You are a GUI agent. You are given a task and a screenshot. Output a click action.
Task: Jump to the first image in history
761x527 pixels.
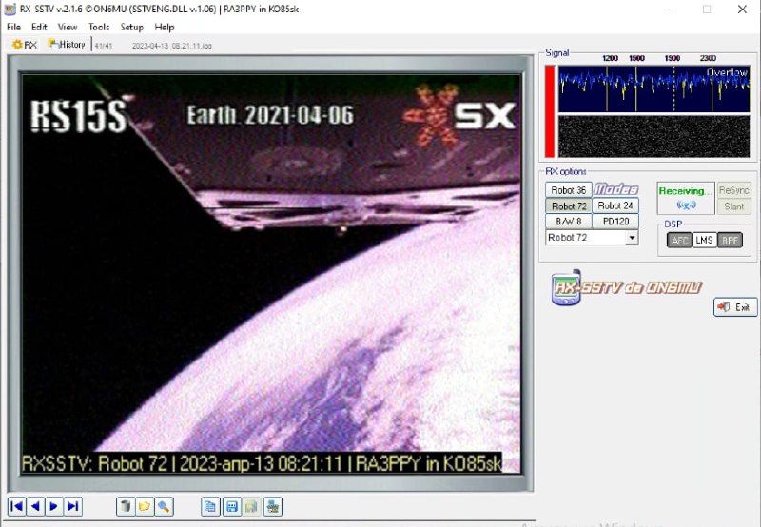coord(16,506)
